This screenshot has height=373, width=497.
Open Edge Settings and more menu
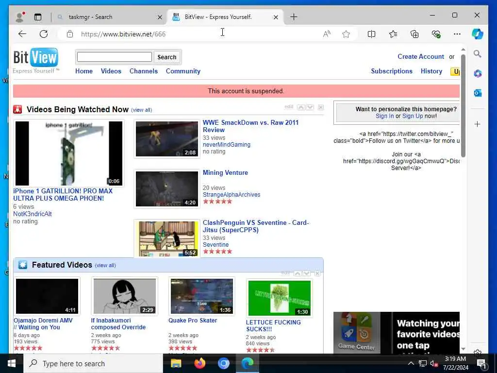tap(457, 34)
